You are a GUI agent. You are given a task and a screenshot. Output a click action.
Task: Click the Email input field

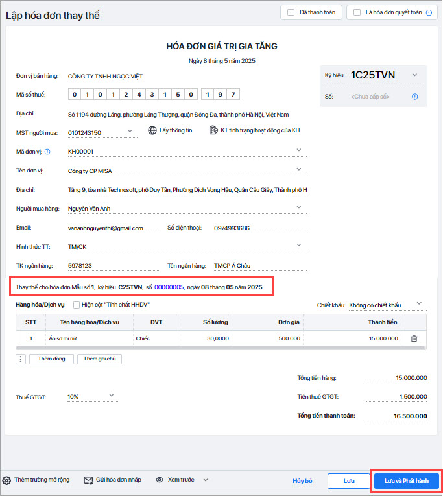click(114, 228)
